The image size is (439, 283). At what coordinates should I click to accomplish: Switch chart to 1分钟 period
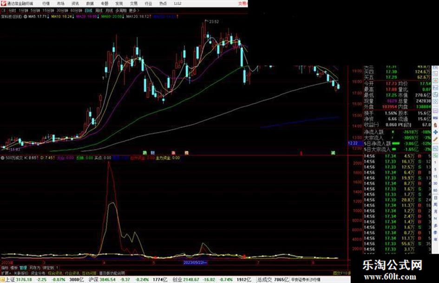pos(23,10)
